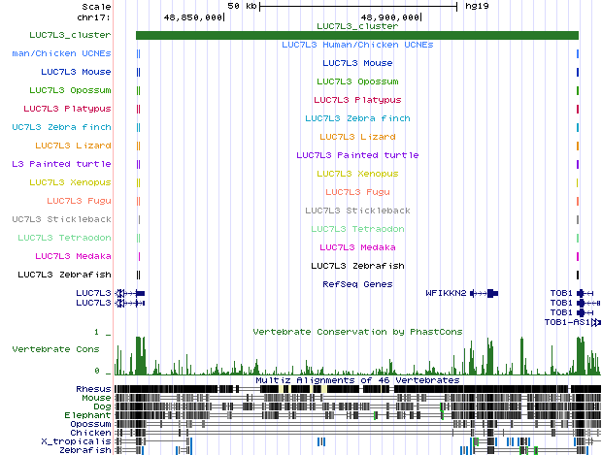
Task: Click the 48,850,000 position marker
Action: coord(194,16)
